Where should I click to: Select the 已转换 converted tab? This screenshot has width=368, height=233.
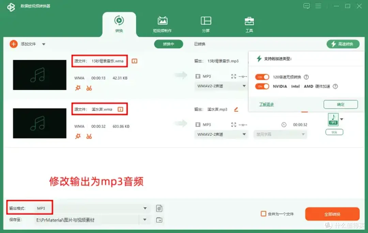coord(200,44)
